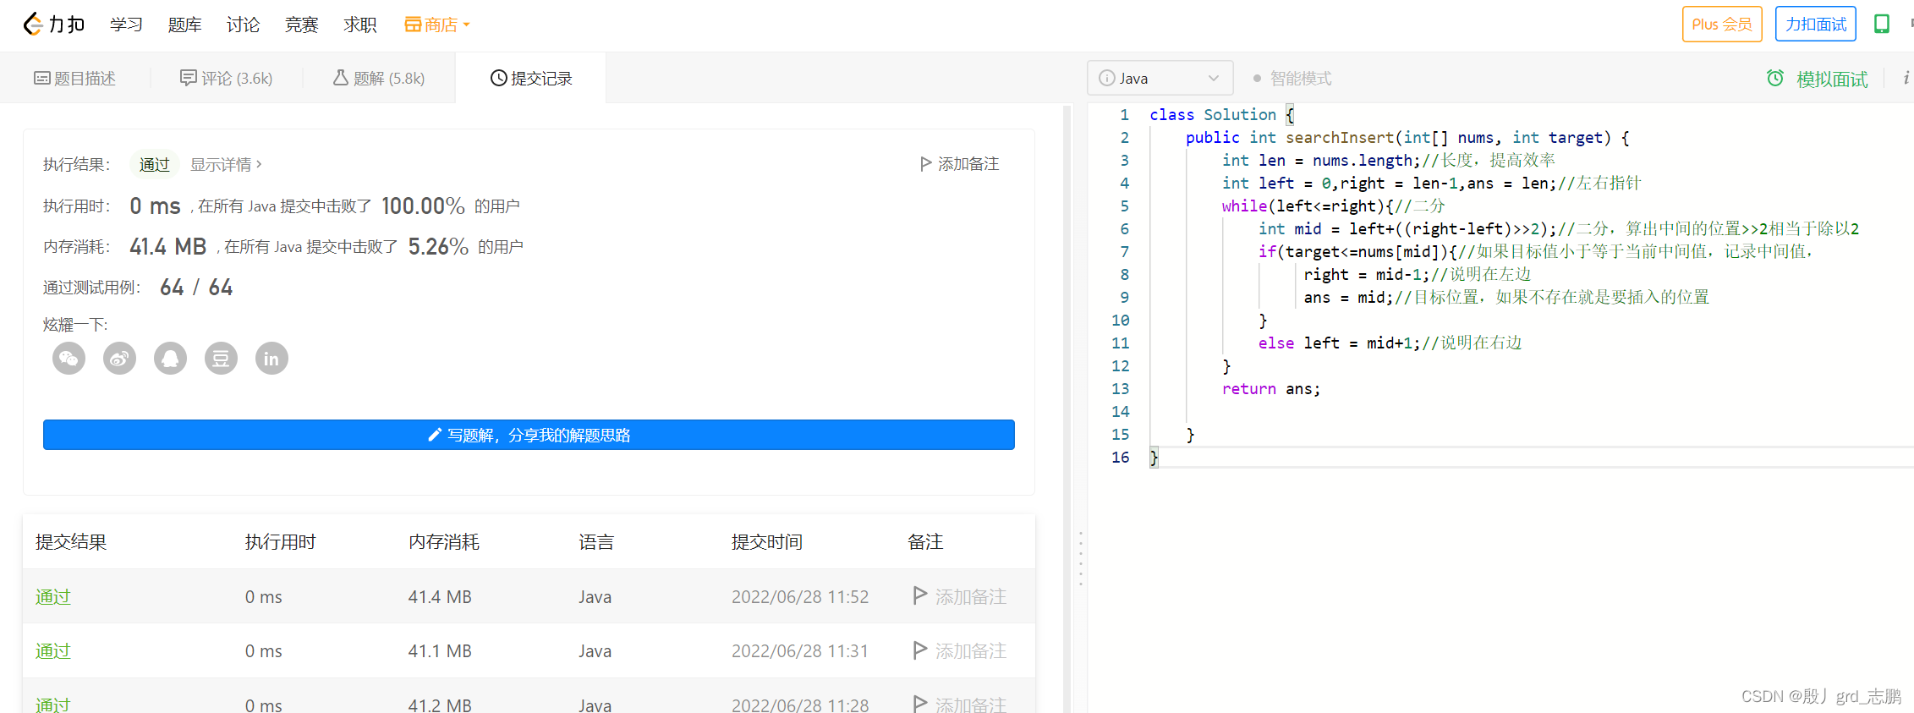1914x713 pixels.
Task: Toggle 智能模式 smart mode
Action: (1292, 79)
